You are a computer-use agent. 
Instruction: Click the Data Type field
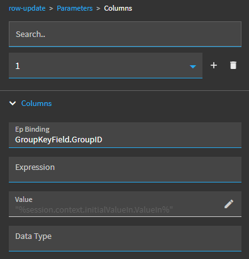[125, 238]
